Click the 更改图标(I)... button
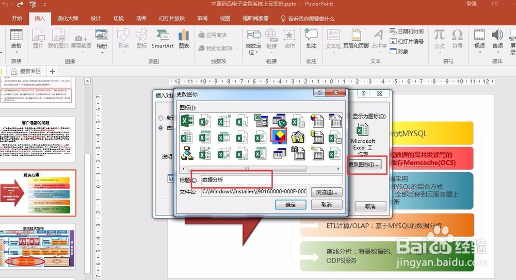 click(365, 164)
